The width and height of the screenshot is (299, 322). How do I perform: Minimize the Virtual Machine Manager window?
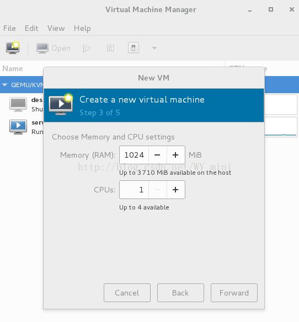coord(250,10)
